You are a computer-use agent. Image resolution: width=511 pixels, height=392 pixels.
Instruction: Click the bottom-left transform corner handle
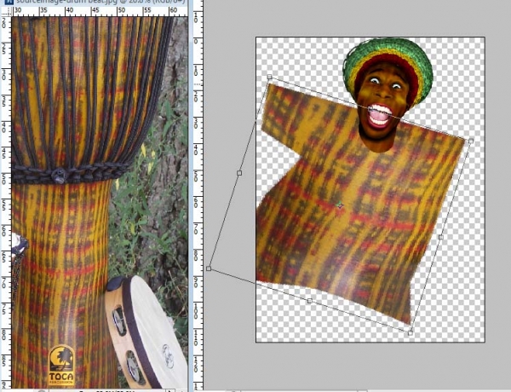(x=209, y=268)
